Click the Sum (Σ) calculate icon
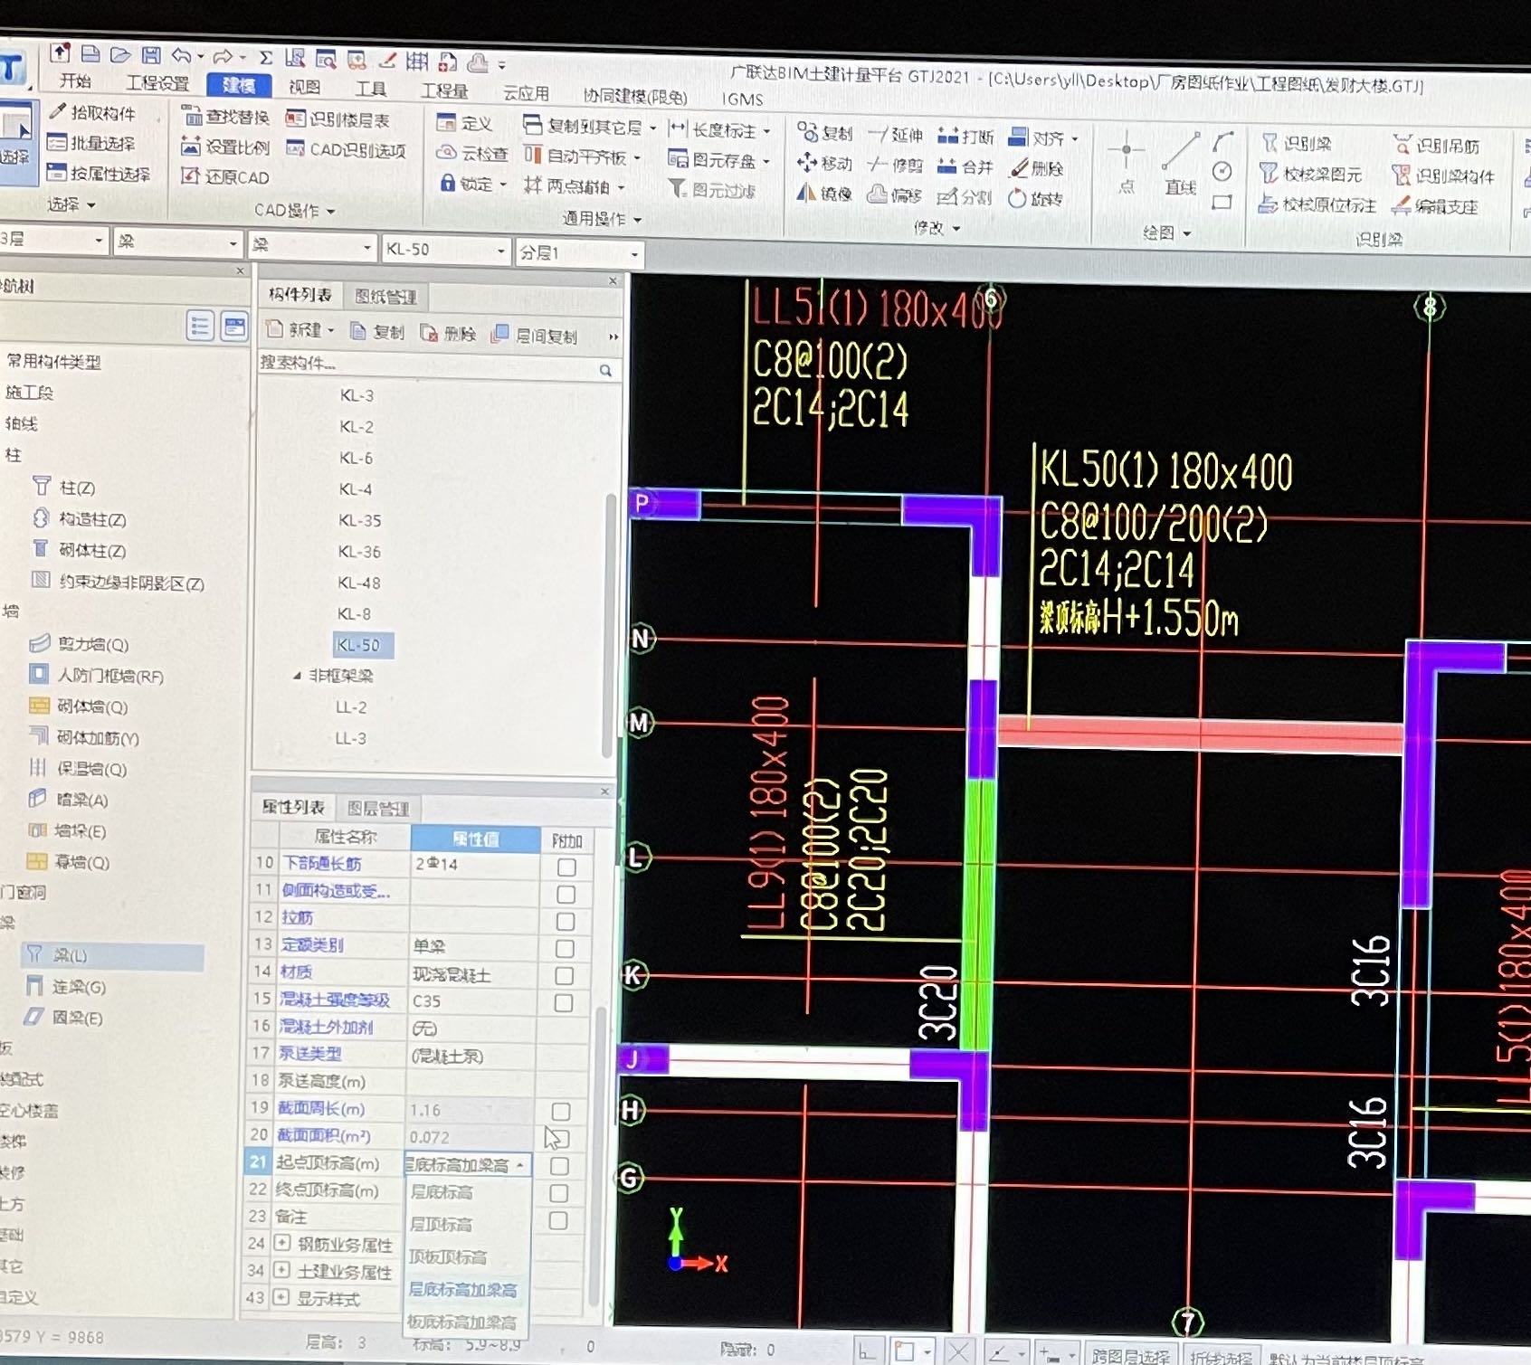This screenshot has width=1531, height=1365. coord(266,57)
